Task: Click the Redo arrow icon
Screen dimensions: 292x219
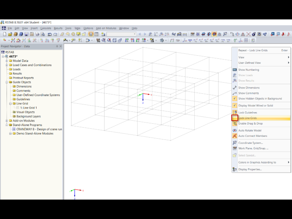Action: (55, 34)
